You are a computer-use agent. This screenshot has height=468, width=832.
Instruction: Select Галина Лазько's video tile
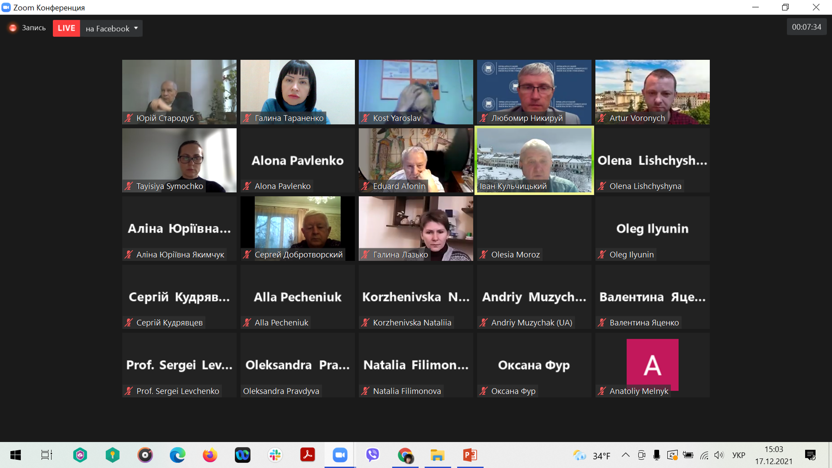coord(416,229)
